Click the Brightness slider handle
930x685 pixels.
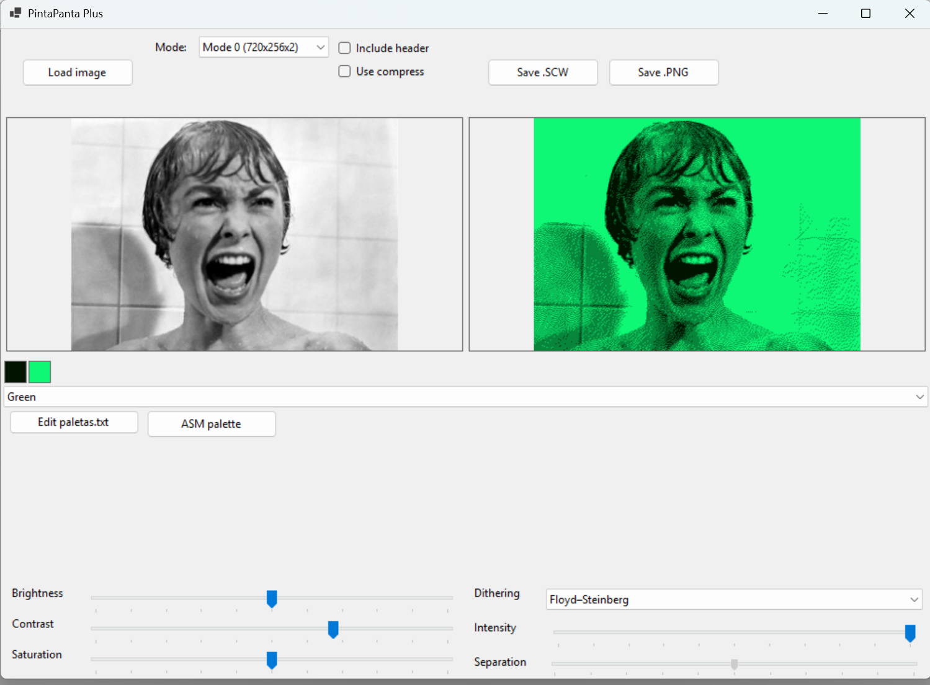click(272, 598)
